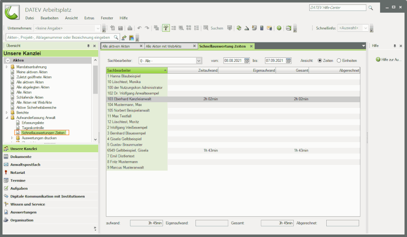Click the DATEV Hilfe-Center search magnifier
This screenshot has height=237, width=407.
371,8
